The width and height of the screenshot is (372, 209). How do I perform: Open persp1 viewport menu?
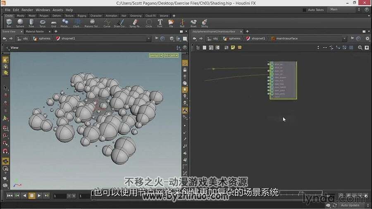click(x=156, y=55)
